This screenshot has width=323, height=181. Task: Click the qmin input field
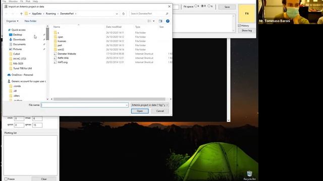click(x=19, y=125)
